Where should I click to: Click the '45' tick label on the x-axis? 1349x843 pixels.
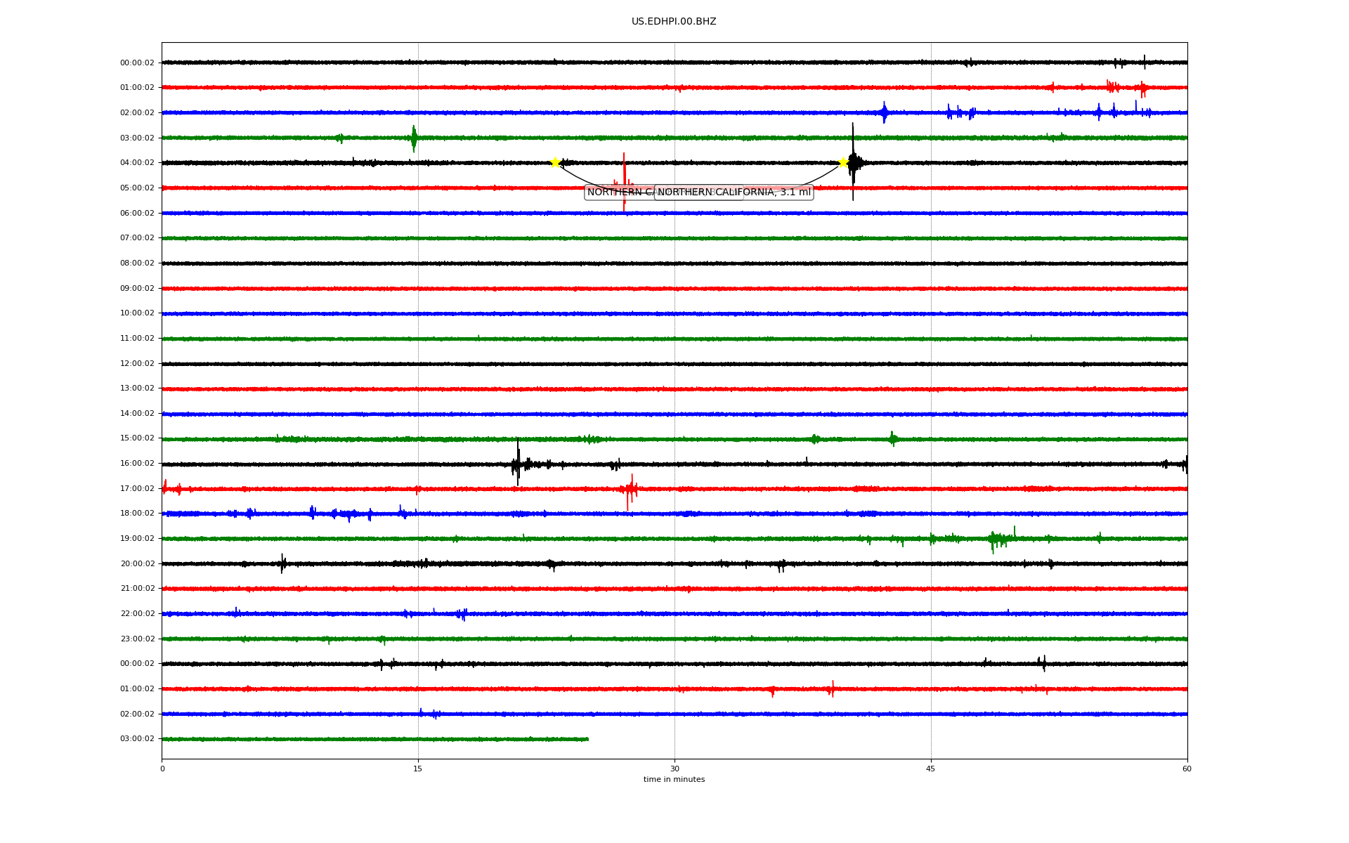(930, 769)
